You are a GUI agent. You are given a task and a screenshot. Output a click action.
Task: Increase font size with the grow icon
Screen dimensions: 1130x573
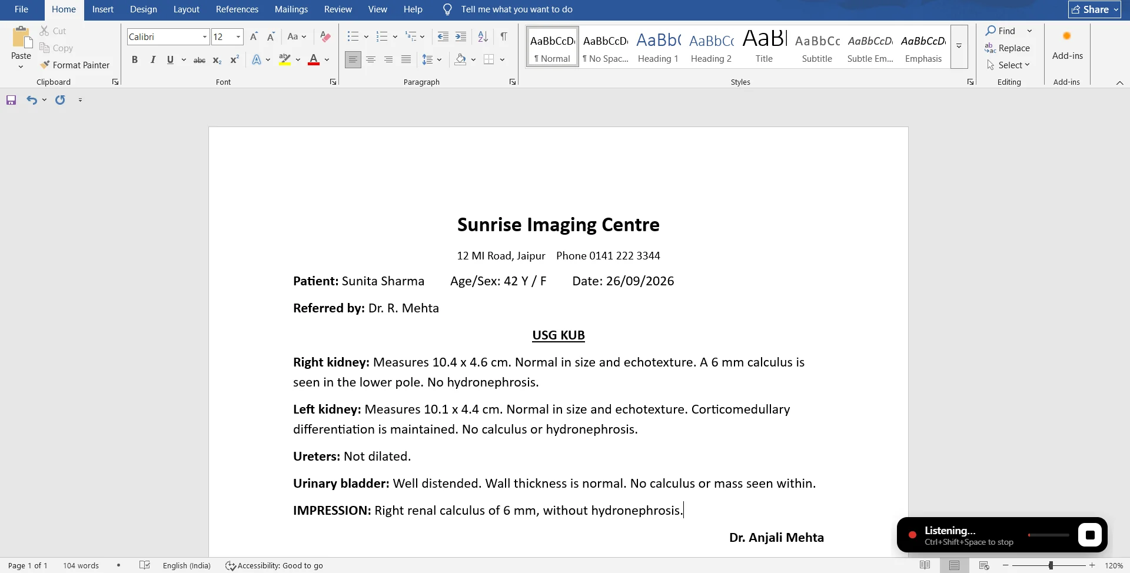(x=254, y=36)
